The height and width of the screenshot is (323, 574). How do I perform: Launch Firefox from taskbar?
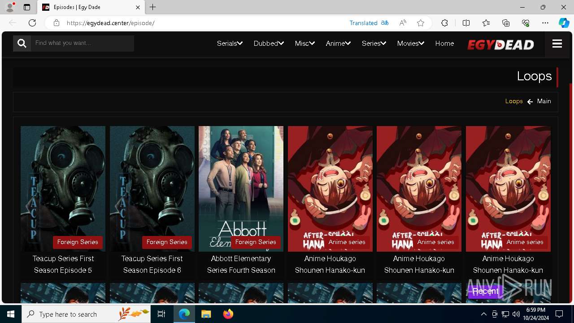[x=228, y=314]
